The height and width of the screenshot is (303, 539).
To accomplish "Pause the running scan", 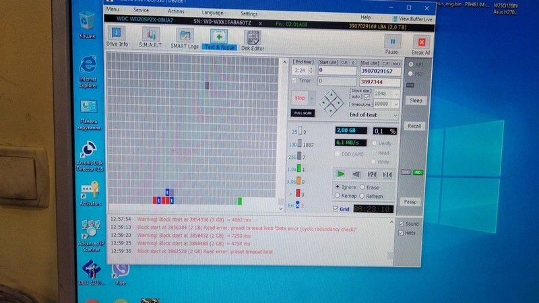I will click(391, 44).
